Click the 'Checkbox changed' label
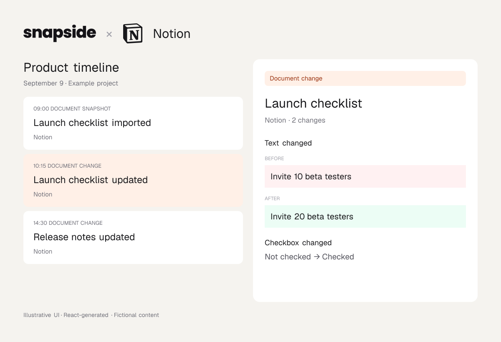This screenshot has height=342, width=501. 298,243
